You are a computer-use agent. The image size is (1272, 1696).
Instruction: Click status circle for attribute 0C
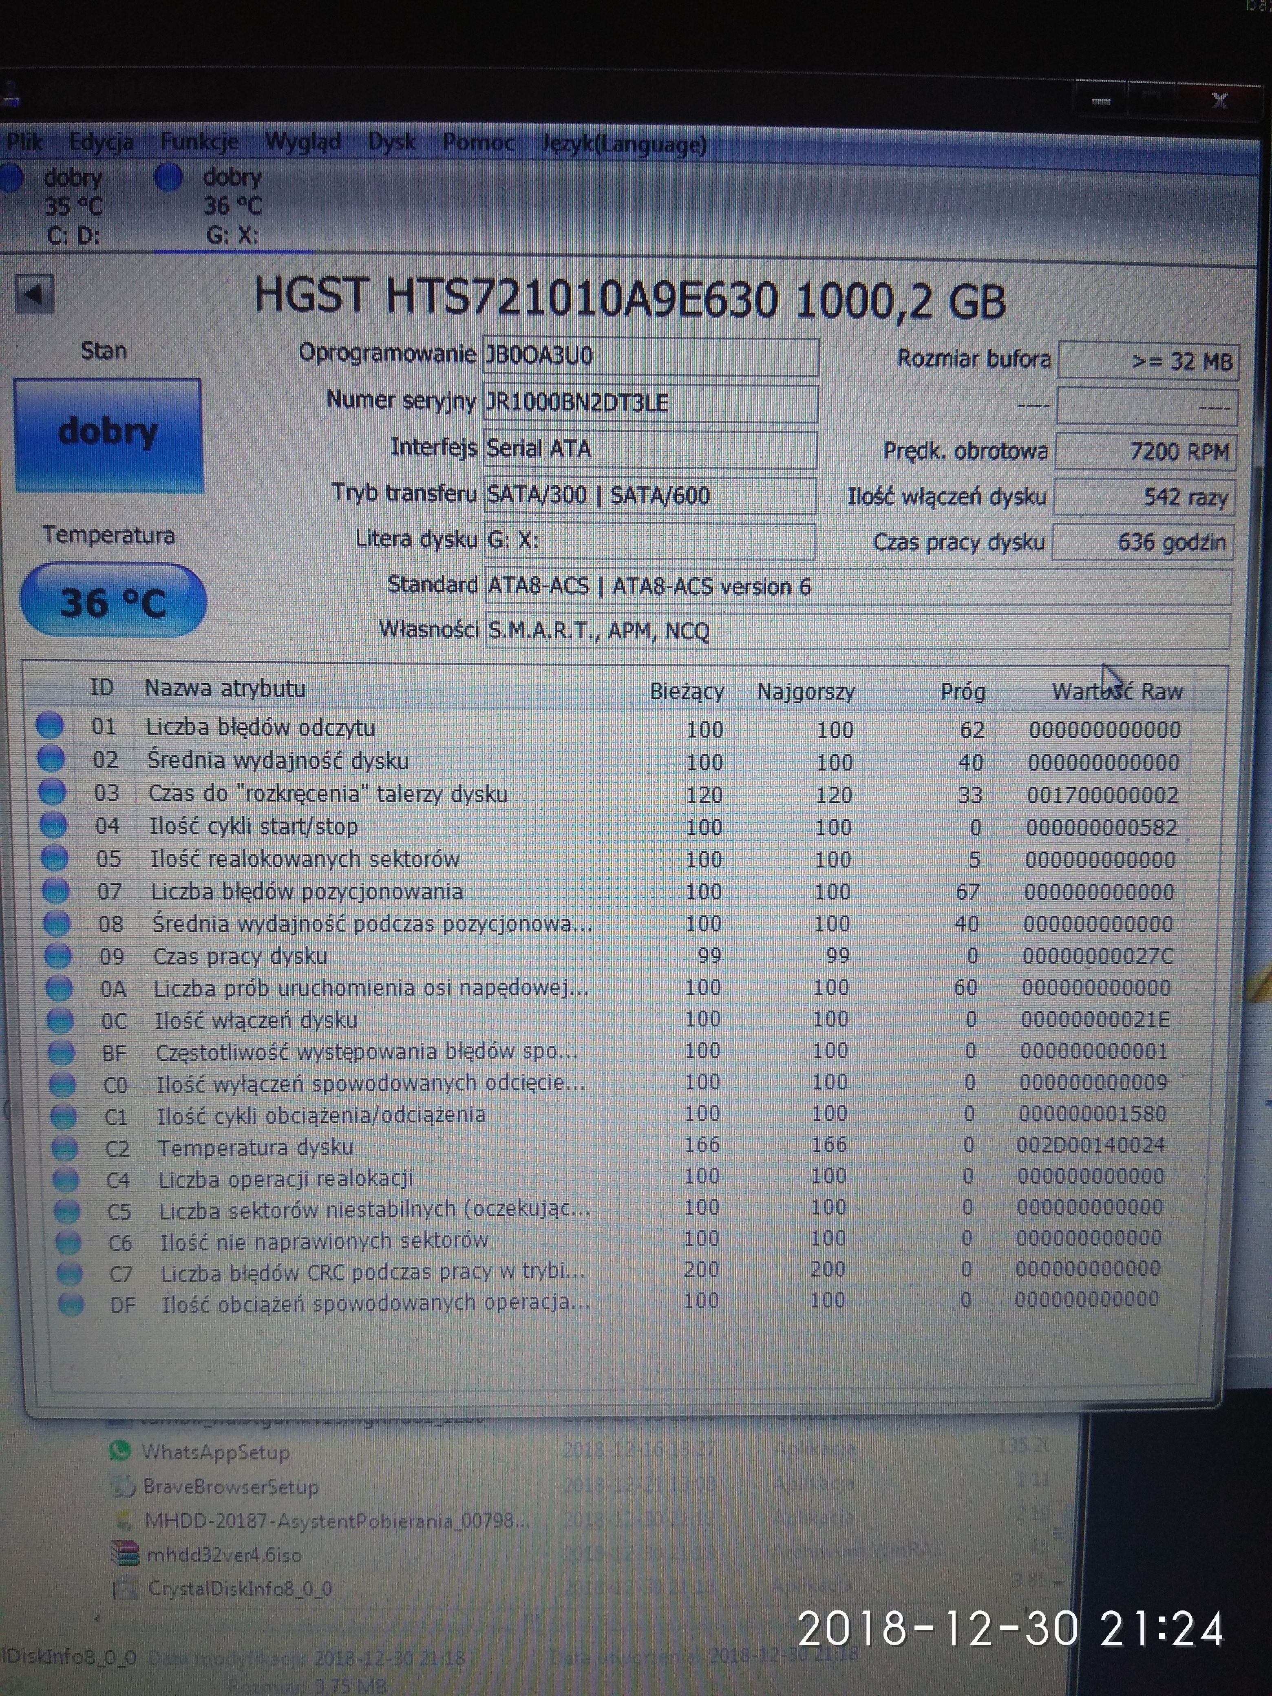61,1020
